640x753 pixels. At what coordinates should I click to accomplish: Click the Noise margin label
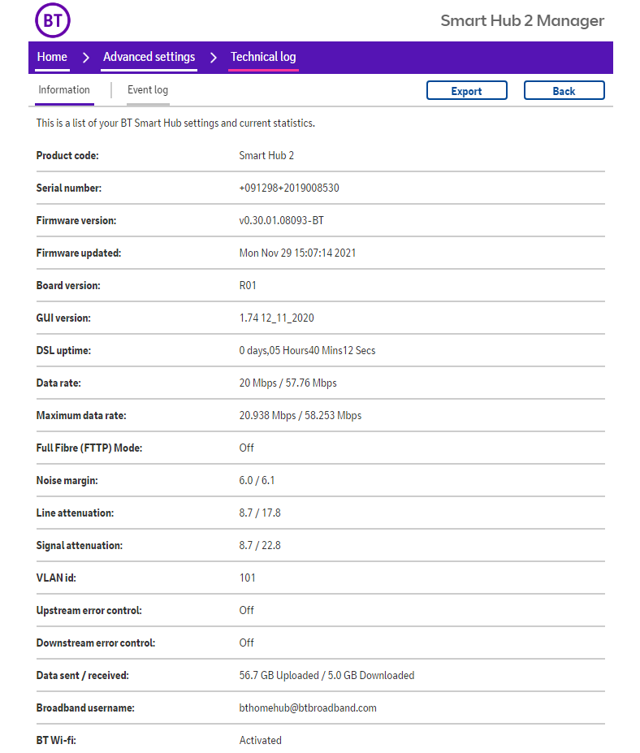(x=67, y=480)
